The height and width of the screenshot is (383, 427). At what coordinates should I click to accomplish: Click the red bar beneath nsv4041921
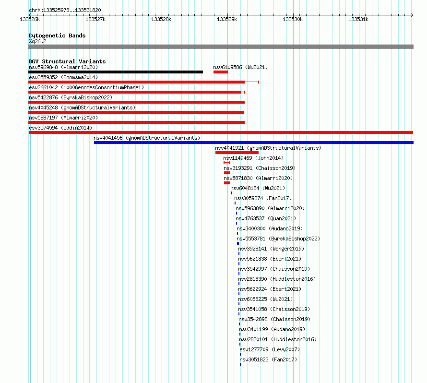(x=237, y=153)
